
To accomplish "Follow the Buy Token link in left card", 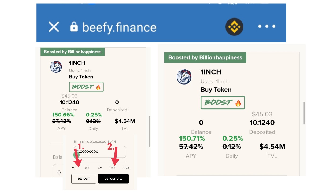I will coord(81,77).
